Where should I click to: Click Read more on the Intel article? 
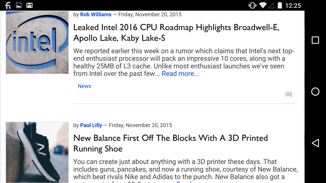tap(180, 74)
